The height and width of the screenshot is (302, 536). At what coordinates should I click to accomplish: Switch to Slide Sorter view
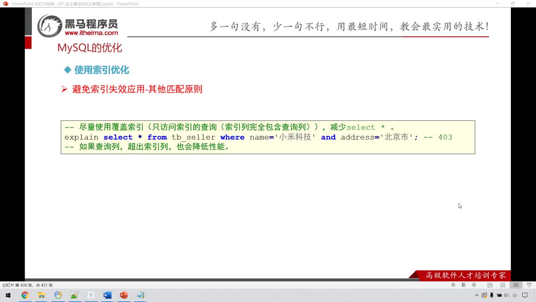click(502, 285)
